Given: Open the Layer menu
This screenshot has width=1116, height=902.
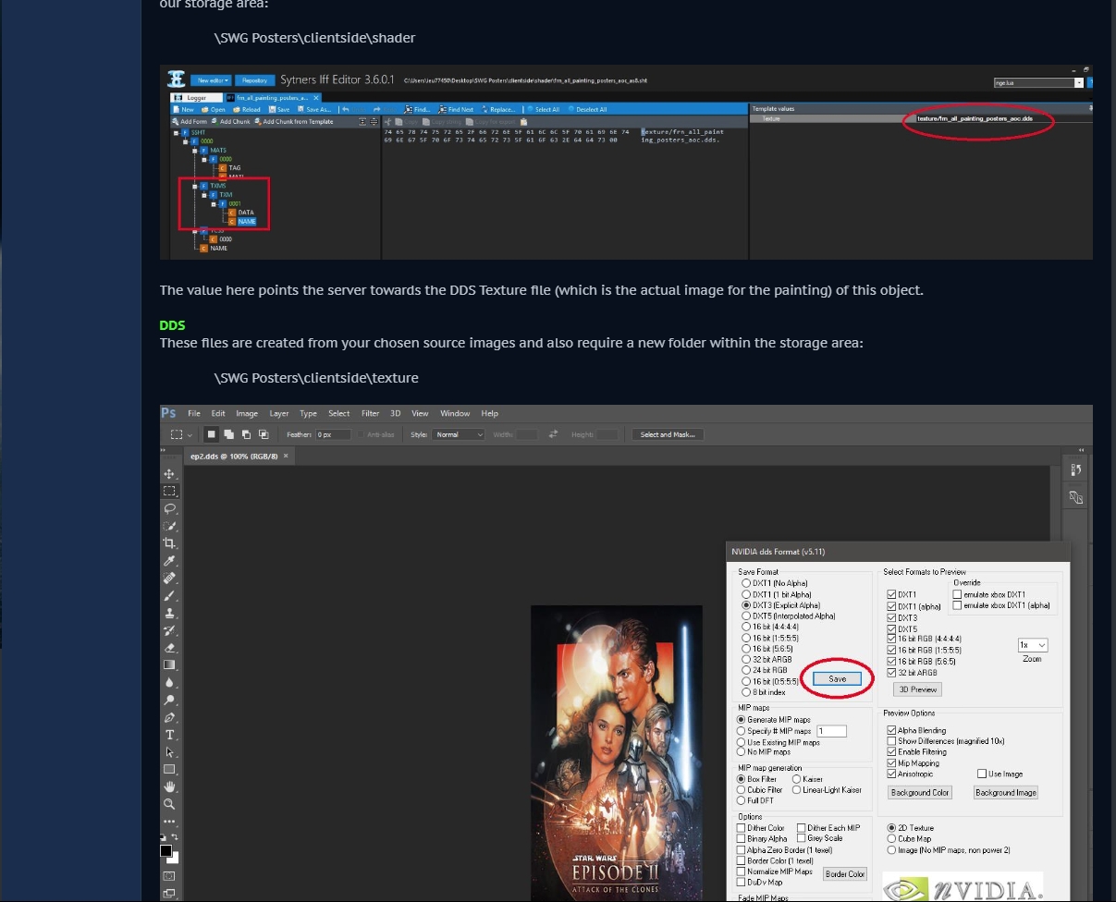Looking at the screenshot, I should 279,413.
